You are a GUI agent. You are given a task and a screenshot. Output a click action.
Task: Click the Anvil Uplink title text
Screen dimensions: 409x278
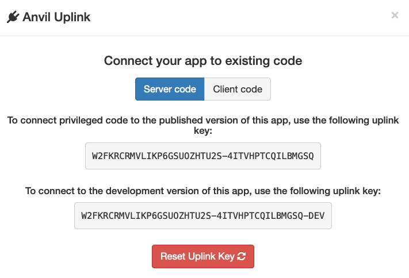[56, 17]
